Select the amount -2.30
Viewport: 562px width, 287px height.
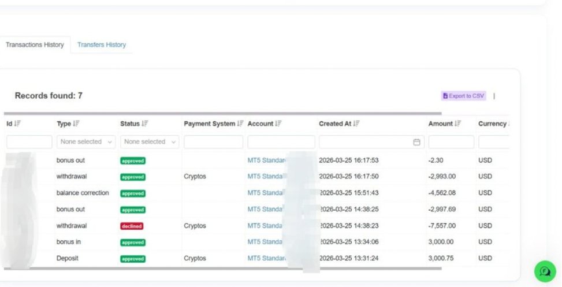pos(436,160)
